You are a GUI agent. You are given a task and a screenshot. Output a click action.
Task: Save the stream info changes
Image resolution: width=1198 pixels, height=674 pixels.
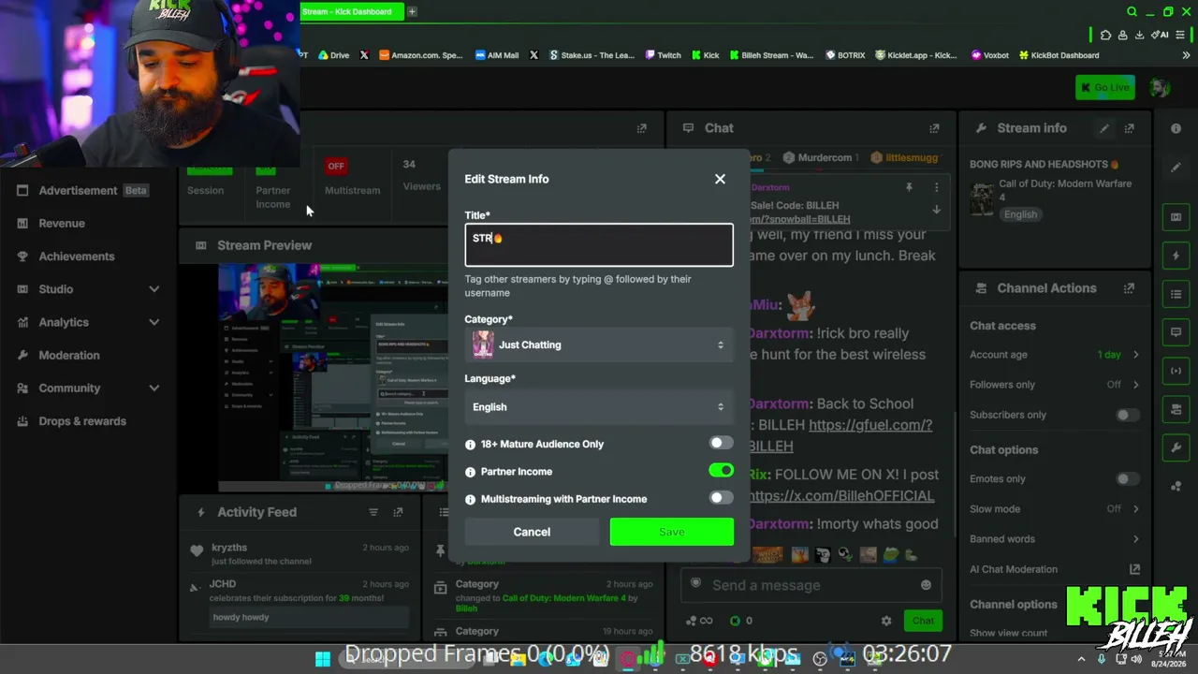(672, 532)
